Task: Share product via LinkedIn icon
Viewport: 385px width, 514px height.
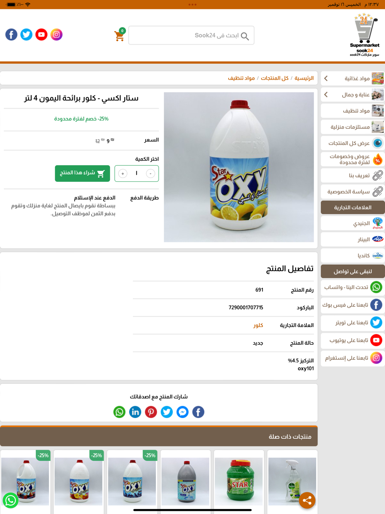Action: [135, 412]
